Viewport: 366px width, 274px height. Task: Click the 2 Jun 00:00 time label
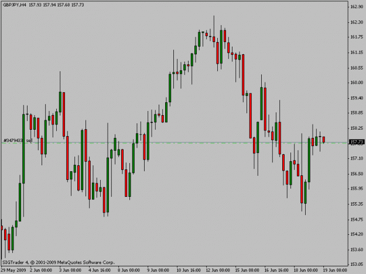point(41,270)
